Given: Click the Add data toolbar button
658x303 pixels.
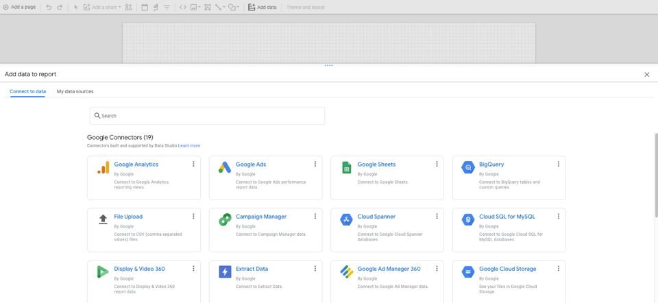Looking at the screenshot, I should point(262,8).
